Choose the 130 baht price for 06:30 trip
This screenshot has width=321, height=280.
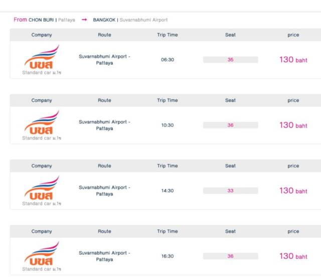pos(293,60)
